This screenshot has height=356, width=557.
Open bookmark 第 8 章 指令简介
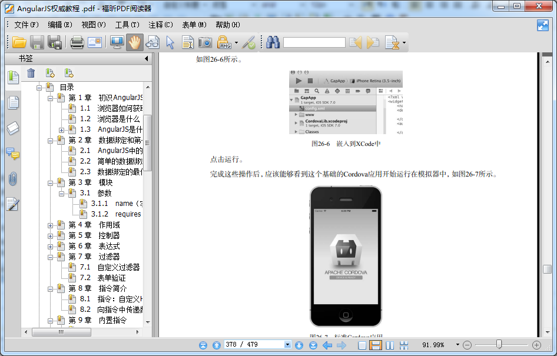(98, 288)
